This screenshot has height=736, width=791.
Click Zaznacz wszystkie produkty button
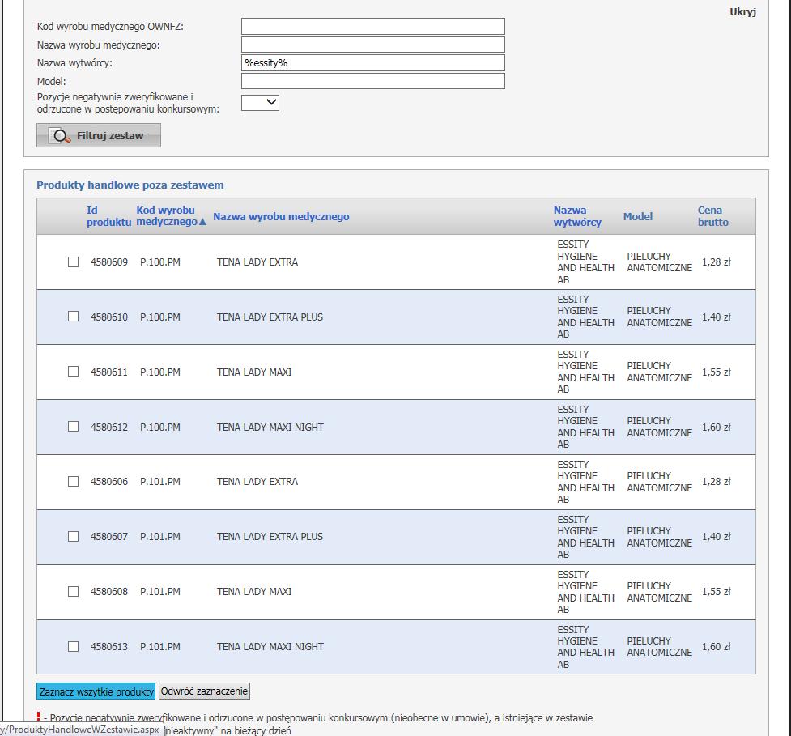click(96, 691)
